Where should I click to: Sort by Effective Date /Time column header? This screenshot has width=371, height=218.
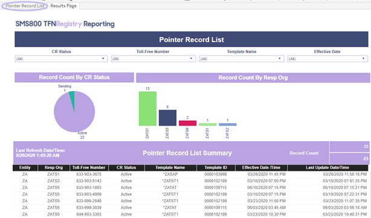tap(261, 168)
